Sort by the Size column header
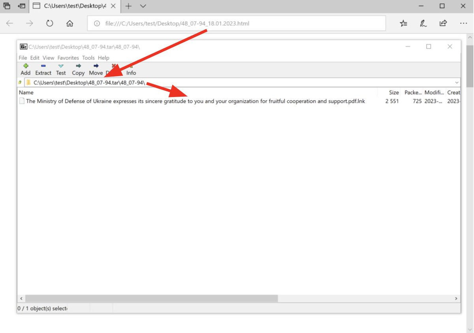The width and height of the screenshot is (474, 333). tap(394, 92)
